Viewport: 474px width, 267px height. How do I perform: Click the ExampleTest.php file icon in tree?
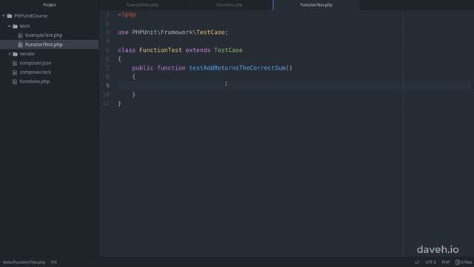tap(20, 36)
